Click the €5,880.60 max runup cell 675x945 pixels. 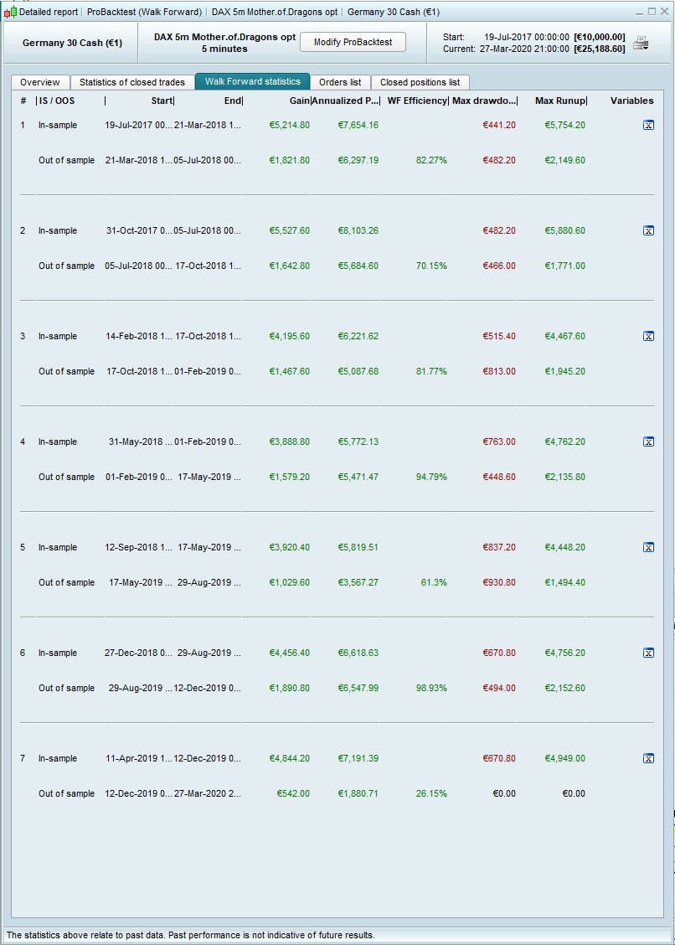click(x=564, y=231)
